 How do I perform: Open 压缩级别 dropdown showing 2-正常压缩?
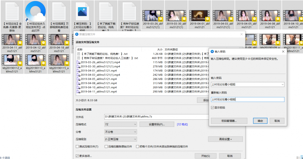click(120, 139)
